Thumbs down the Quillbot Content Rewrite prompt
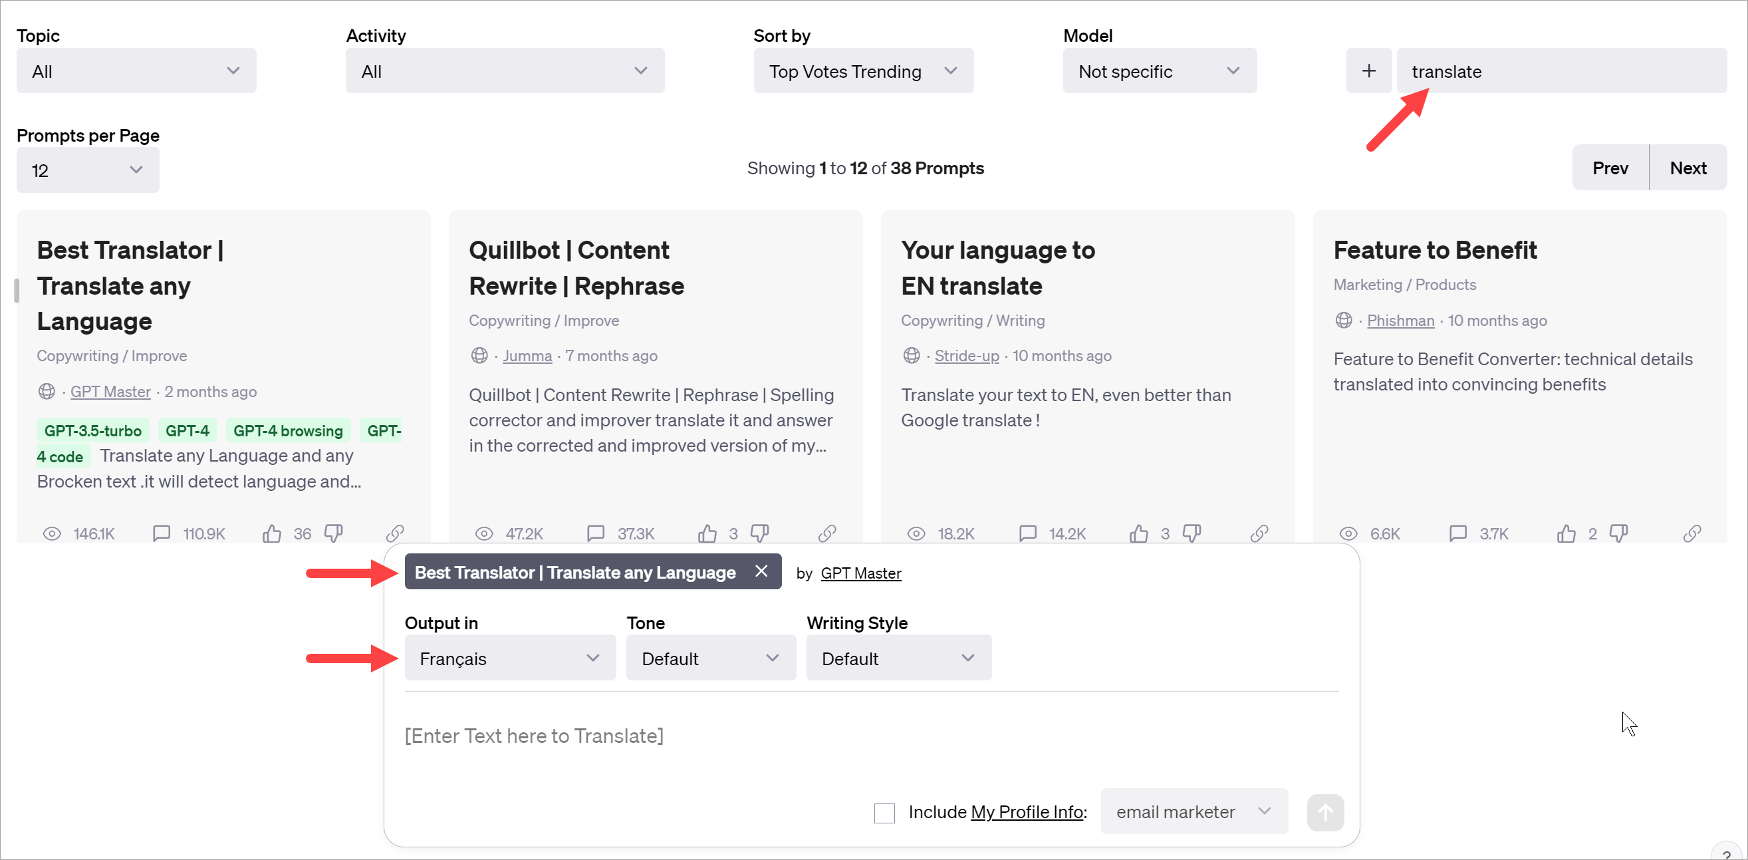The width and height of the screenshot is (1748, 860). [x=759, y=533]
